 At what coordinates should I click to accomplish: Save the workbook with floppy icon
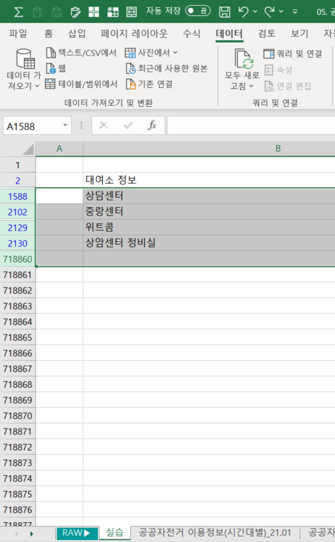point(224,12)
